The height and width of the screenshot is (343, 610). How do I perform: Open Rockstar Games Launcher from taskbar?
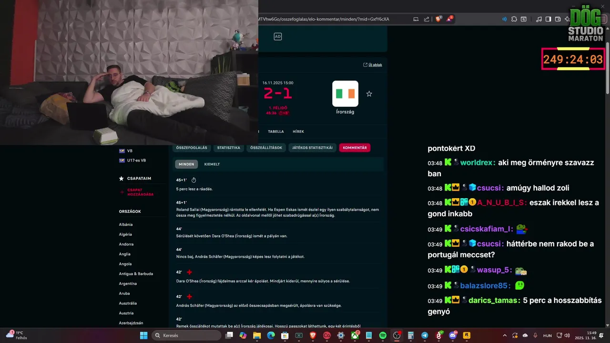[467, 335]
